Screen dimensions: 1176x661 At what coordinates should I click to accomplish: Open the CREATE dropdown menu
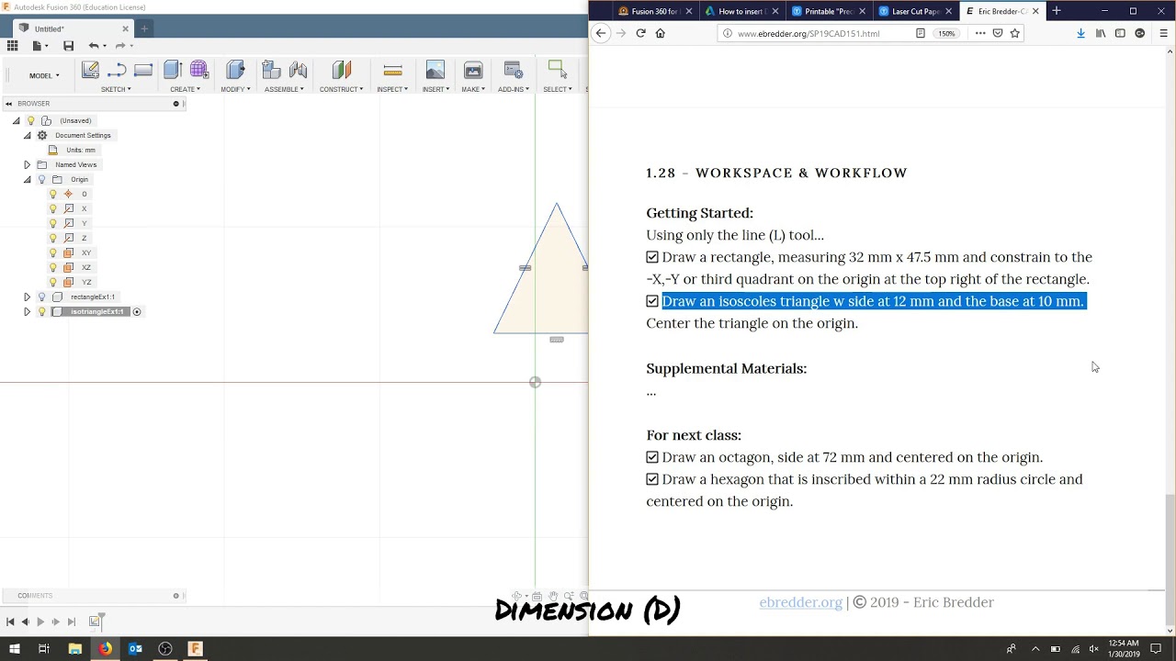185,89
